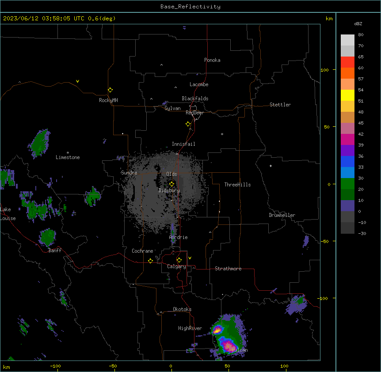Click the Limestone label
The height and width of the screenshot is (372, 381).
(68, 157)
